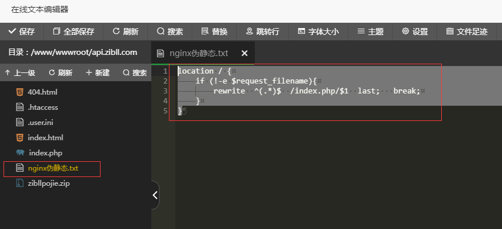Open the 主题 theme menu

[371, 32]
